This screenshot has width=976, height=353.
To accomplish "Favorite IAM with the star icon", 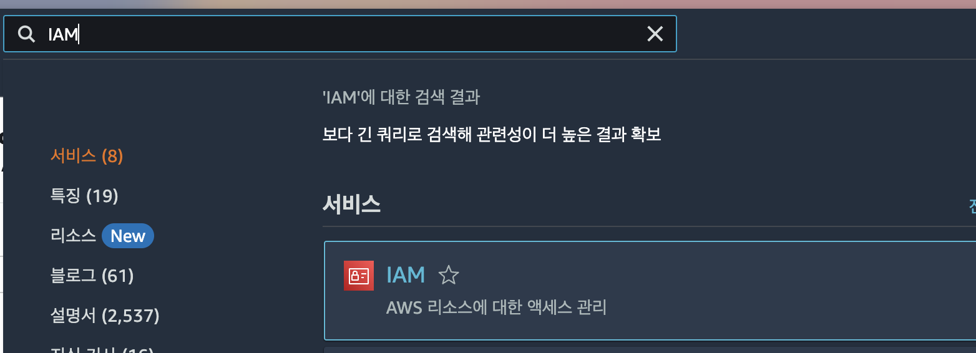I will 449,275.
